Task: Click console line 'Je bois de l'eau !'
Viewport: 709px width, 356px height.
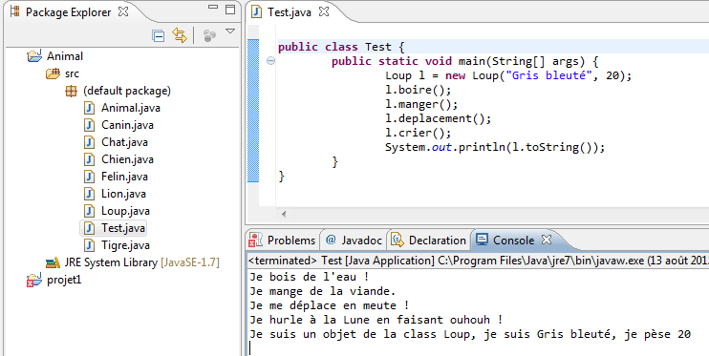Action: click(x=310, y=277)
